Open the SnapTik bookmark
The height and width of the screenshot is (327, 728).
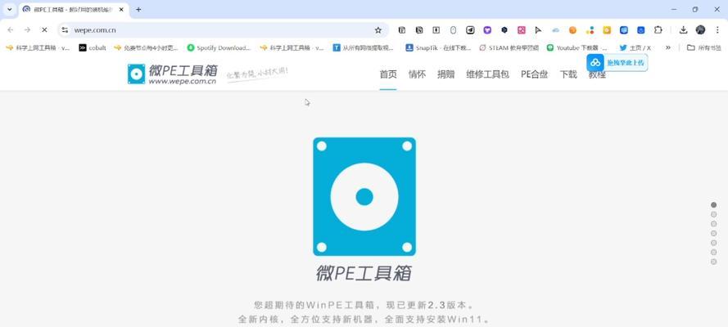438,47
